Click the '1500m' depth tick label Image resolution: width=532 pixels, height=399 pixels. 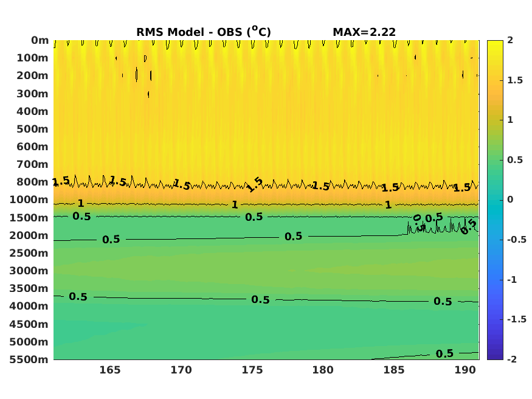[x=29, y=218]
